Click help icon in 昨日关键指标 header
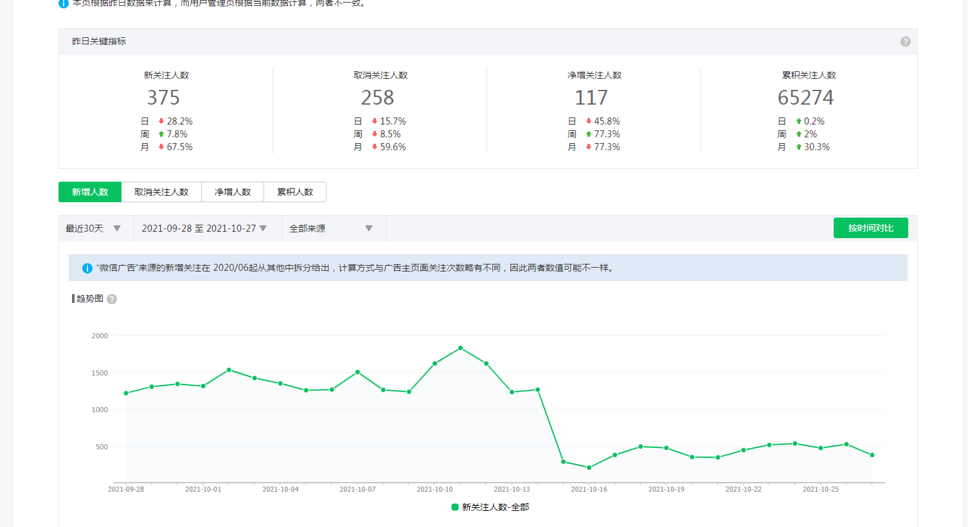 click(x=905, y=42)
